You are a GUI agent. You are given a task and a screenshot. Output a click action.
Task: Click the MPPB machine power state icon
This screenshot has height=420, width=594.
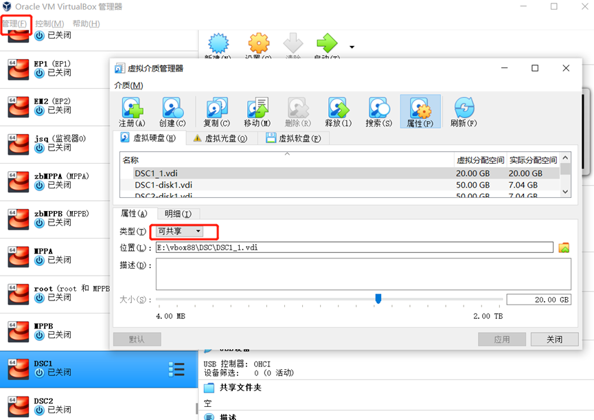(39, 335)
